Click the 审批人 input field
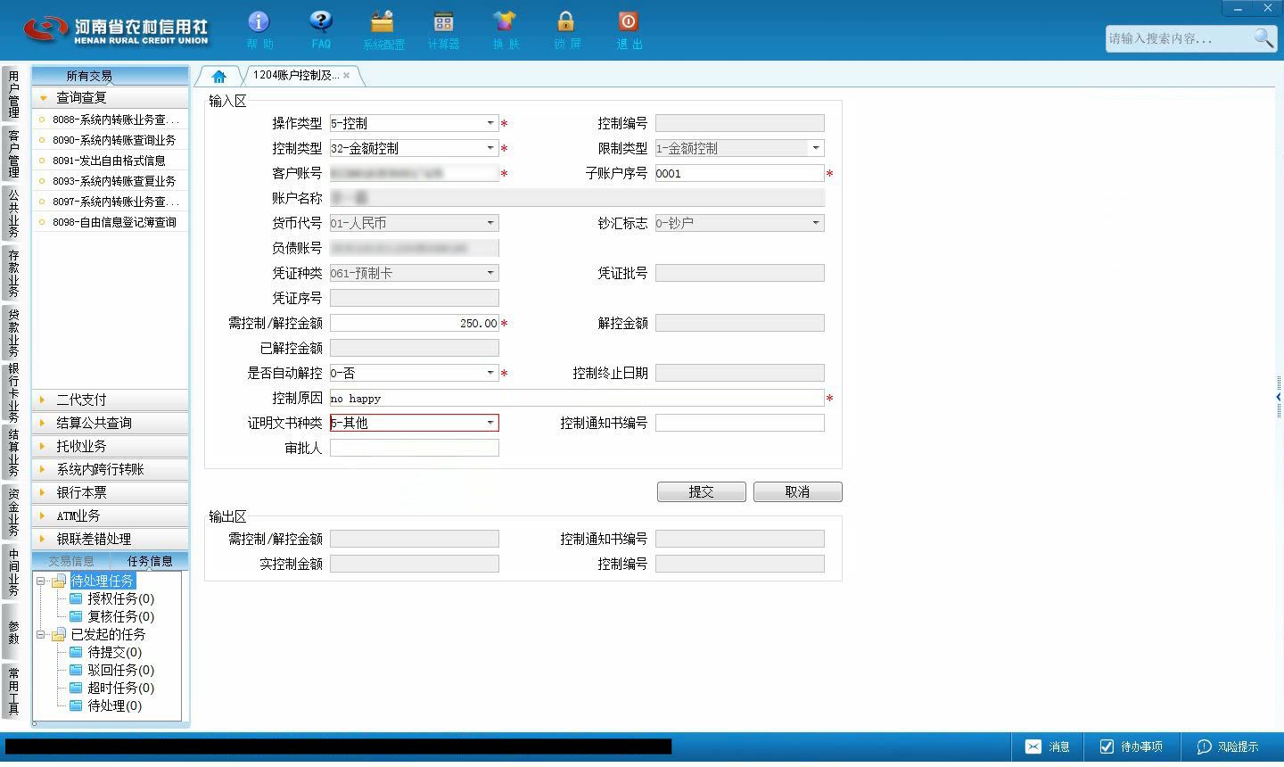Image resolution: width=1284 pixels, height=767 pixels. coord(414,448)
